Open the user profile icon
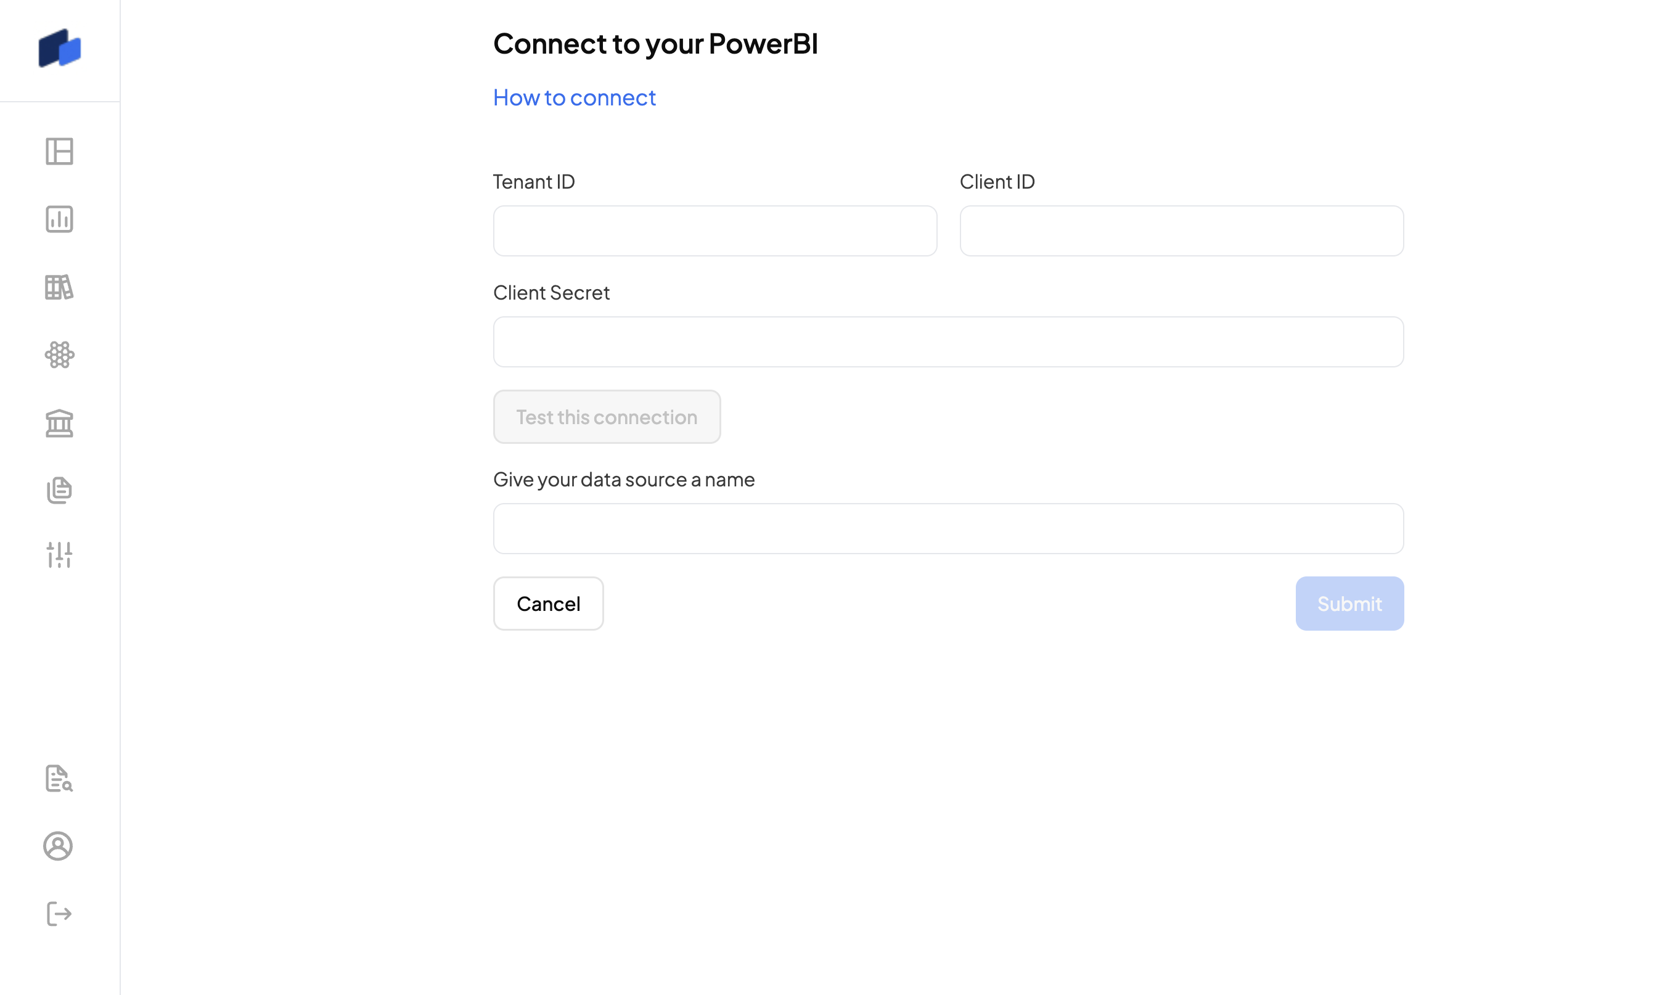The height and width of the screenshot is (995, 1662). point(59,846)
